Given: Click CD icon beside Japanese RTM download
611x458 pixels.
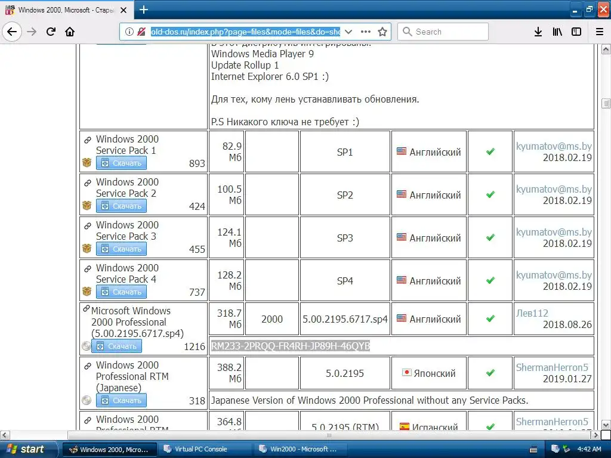Looking at the screenshot, I should click(87, 400).
